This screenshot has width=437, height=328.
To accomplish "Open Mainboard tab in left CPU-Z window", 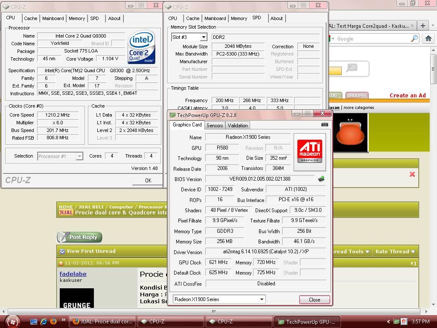I will pyautogui.click(x=53, y=18).
